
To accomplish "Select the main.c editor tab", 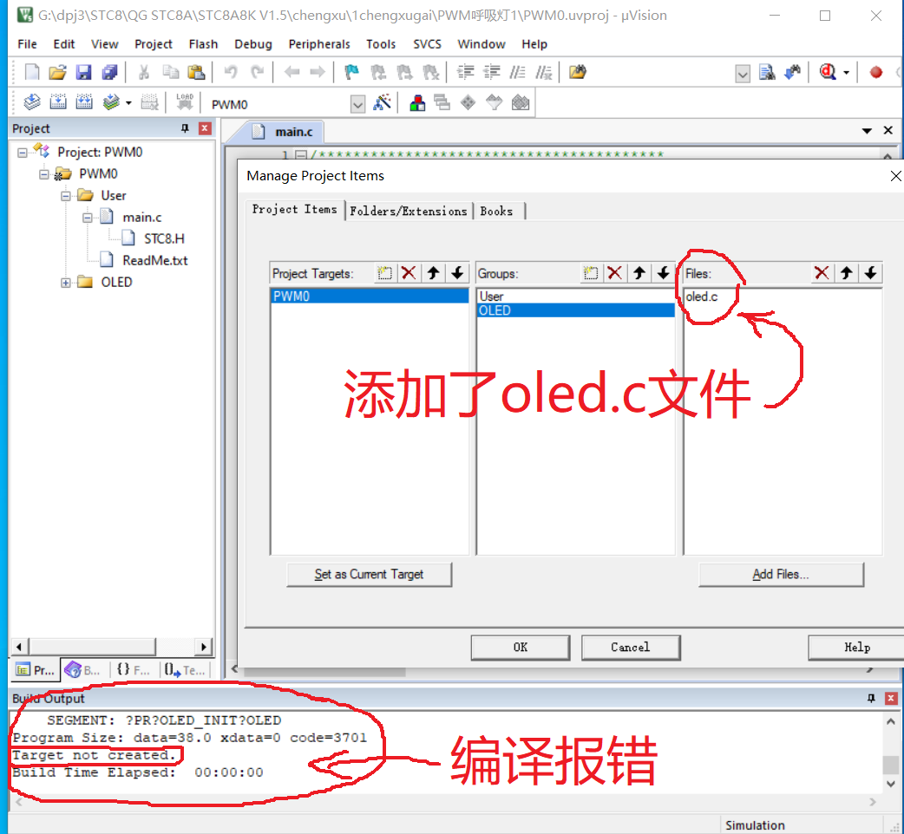I will pos(293,132).
